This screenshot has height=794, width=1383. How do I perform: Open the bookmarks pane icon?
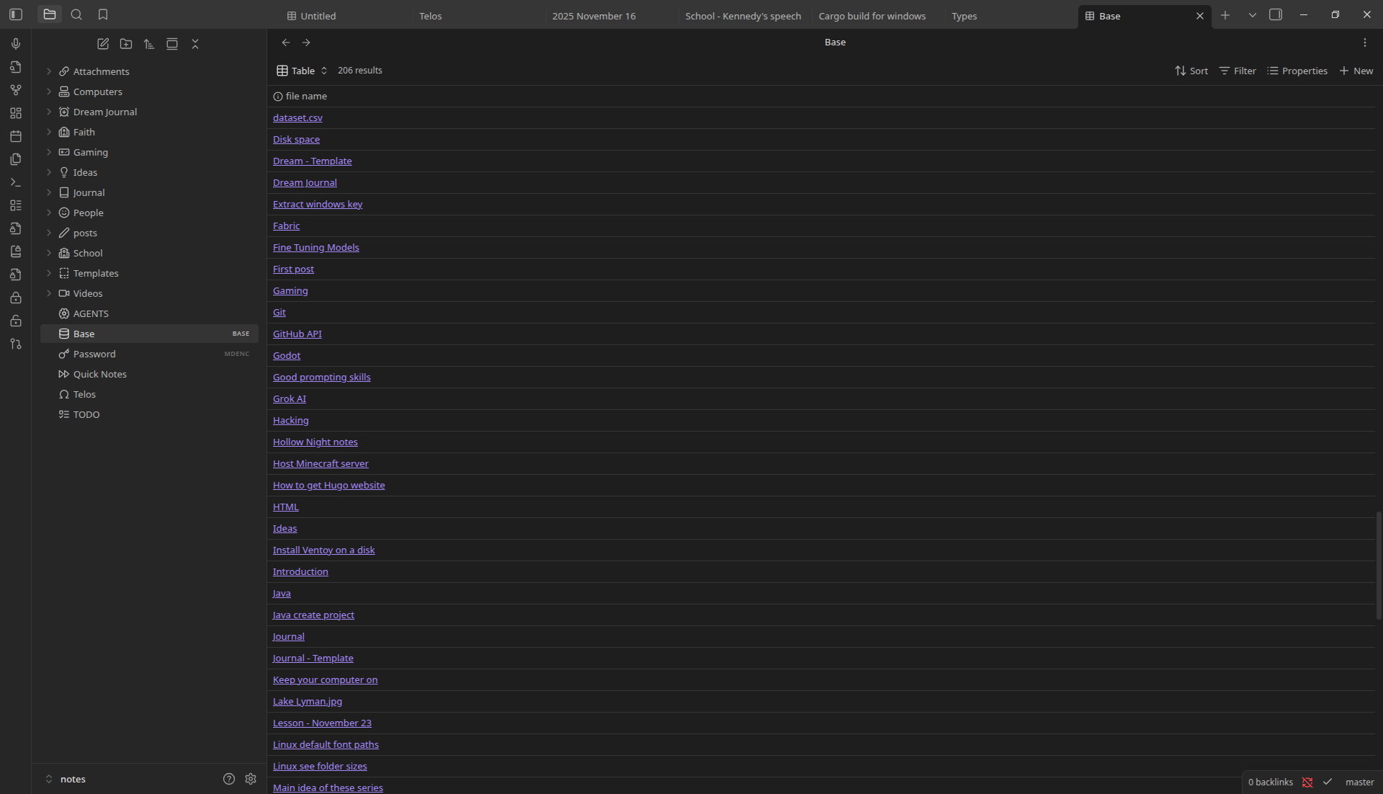(103, 14)
